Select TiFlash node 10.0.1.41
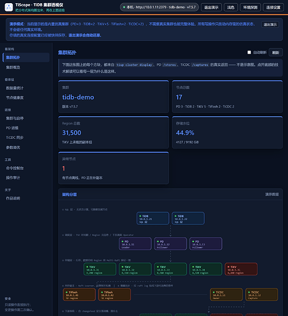 coord(79,295)
